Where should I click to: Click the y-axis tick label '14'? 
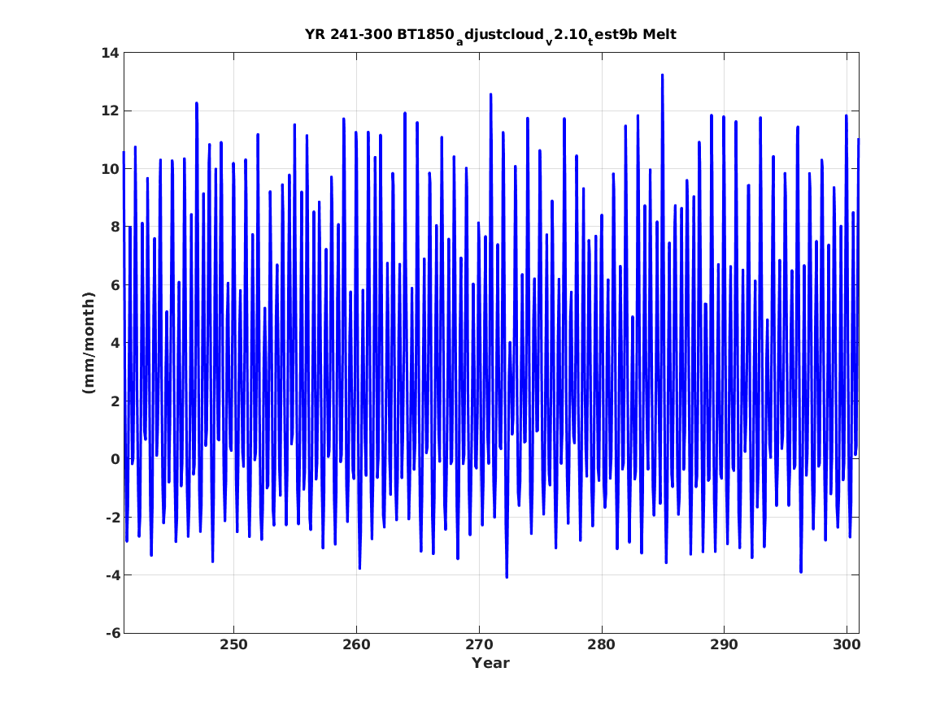111,53
